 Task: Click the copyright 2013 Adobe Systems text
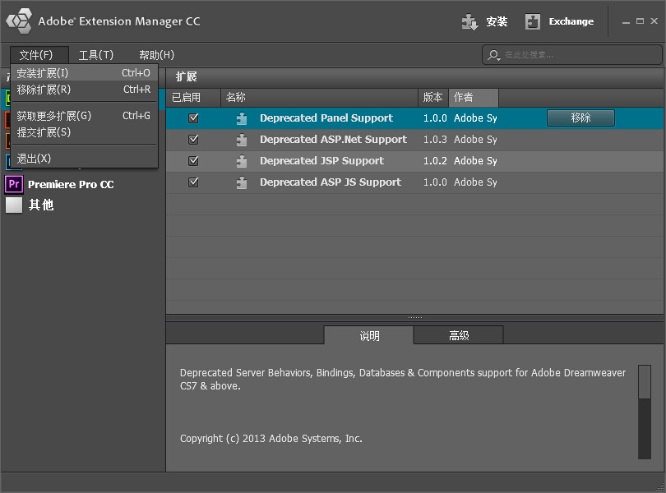tap(271, 438)
